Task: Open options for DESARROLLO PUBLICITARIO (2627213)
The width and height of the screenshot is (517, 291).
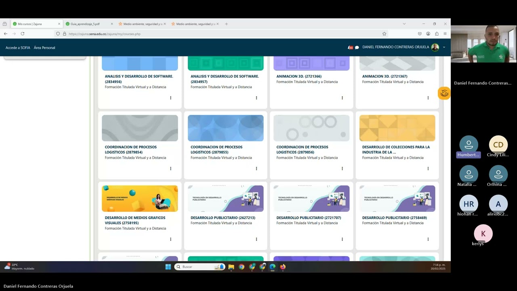Action: (x=256, y=239)
